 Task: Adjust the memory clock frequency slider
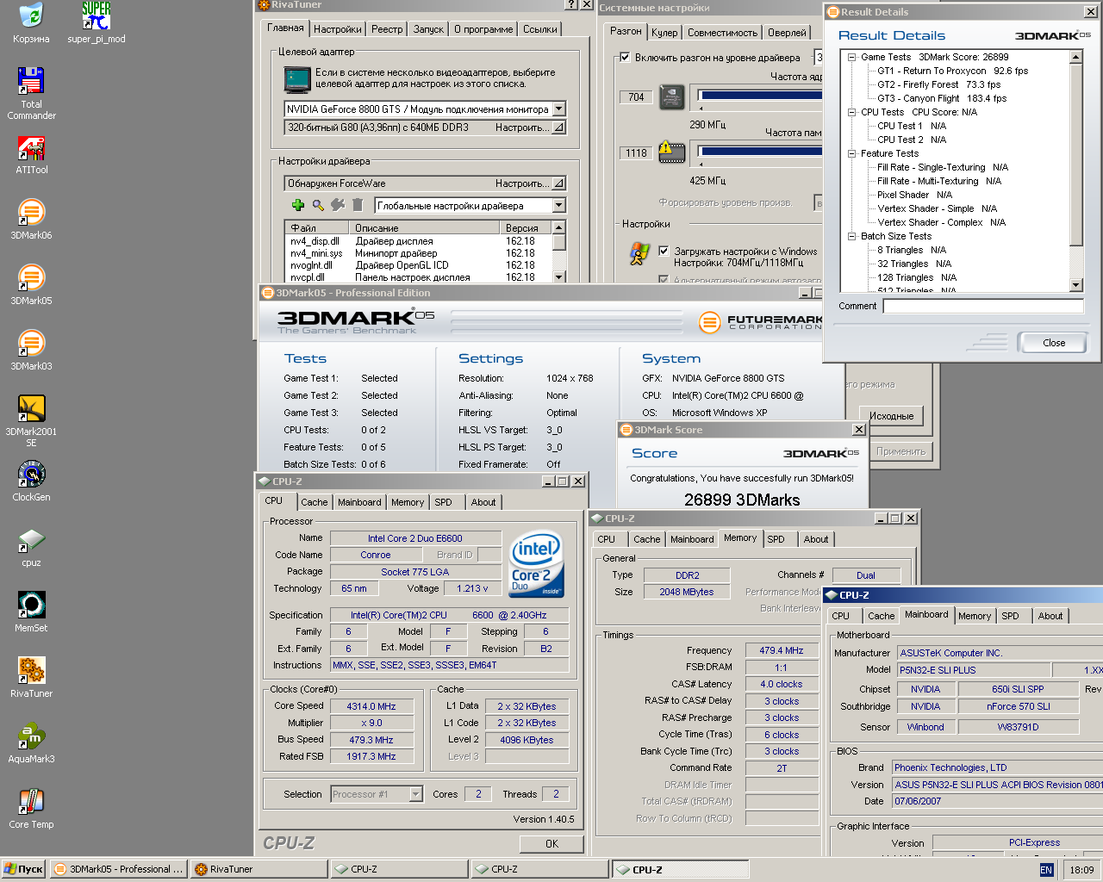point(760,152)
